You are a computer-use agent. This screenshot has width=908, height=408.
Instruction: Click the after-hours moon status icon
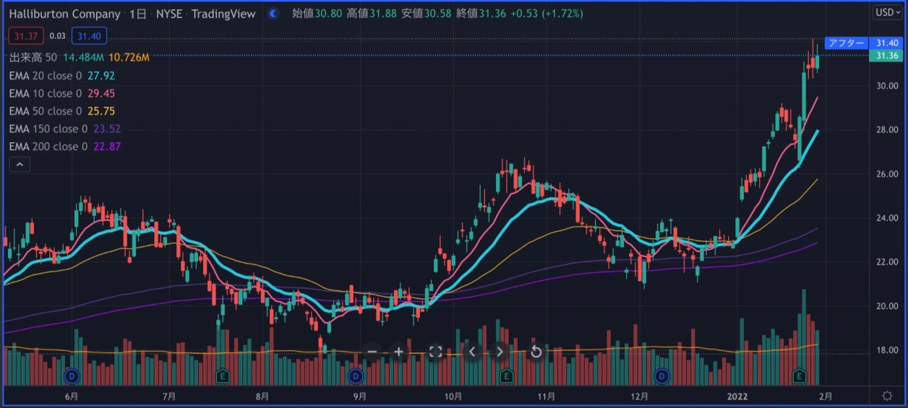point(272,14)
